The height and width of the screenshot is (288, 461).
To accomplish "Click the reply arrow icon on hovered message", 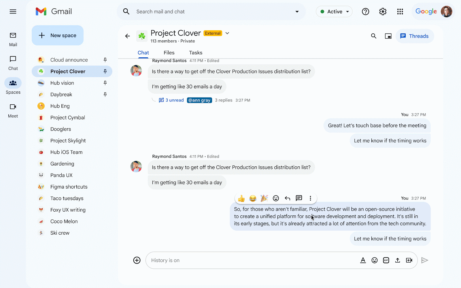I will pos(287,198).
